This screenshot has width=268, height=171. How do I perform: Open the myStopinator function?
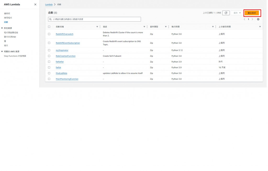pos(62,50)
